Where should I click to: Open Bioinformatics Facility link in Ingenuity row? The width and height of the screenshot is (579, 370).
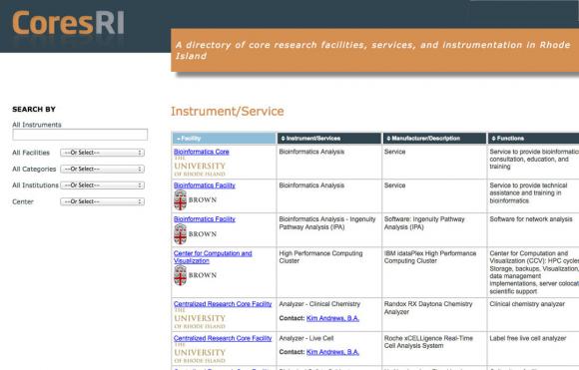tap(205, 219)
